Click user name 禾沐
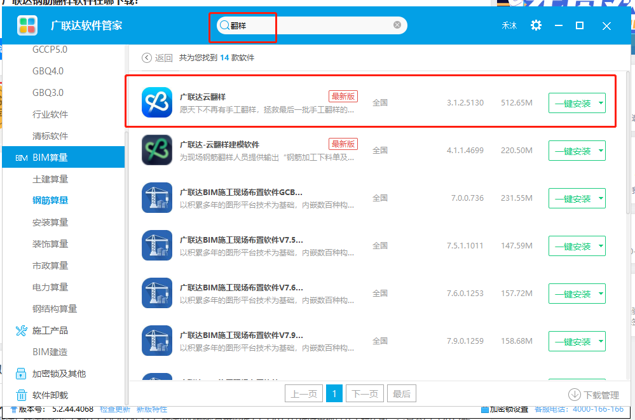 (509, 25)
